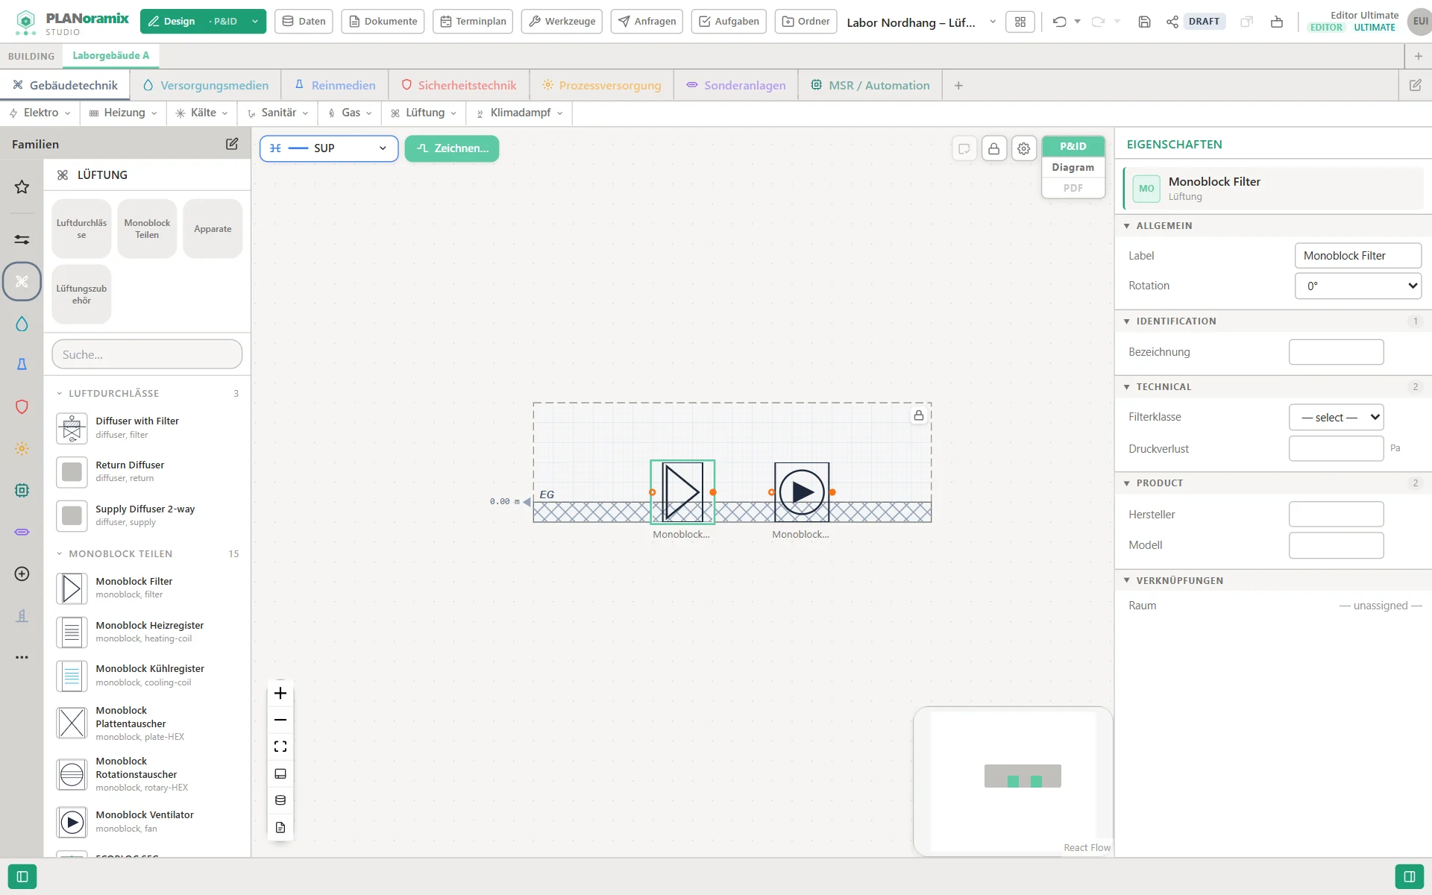Click the Zeichnen... button

452,148
